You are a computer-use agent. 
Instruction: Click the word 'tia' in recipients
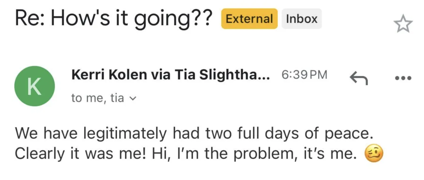click(x=117, y=98)
